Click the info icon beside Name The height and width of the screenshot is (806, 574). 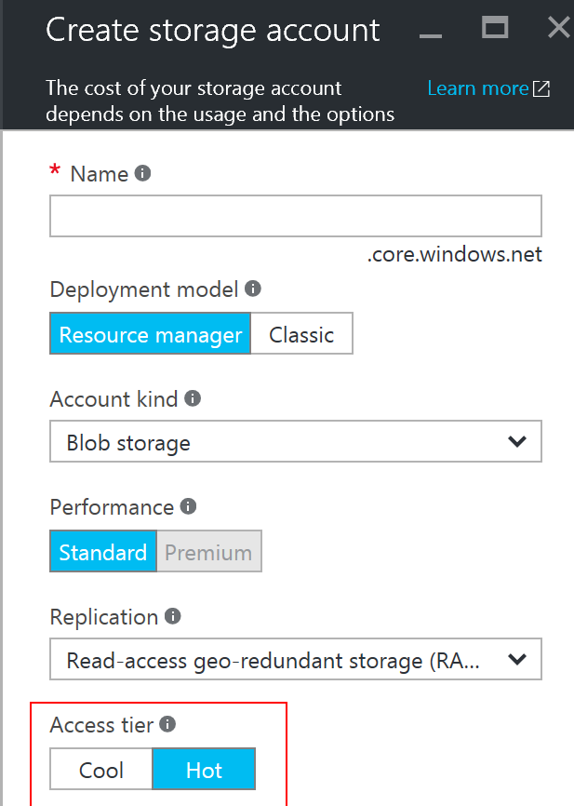142,173
